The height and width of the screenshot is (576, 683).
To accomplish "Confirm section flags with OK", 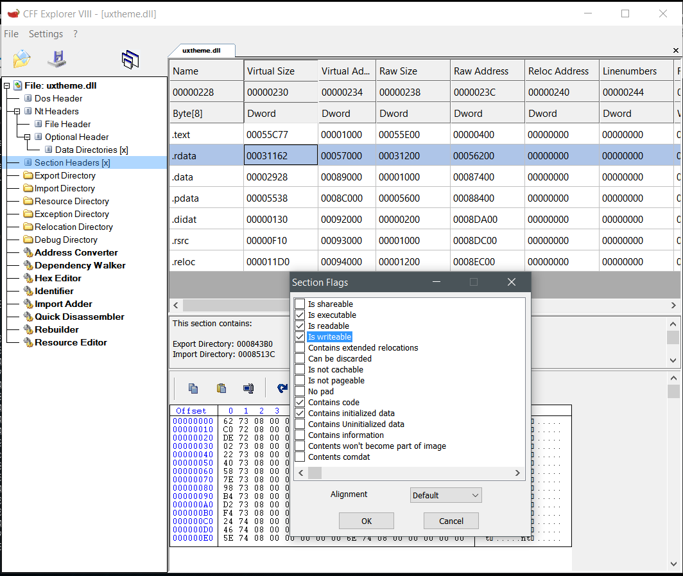I will pyautogui.click(x=367, y=521).
